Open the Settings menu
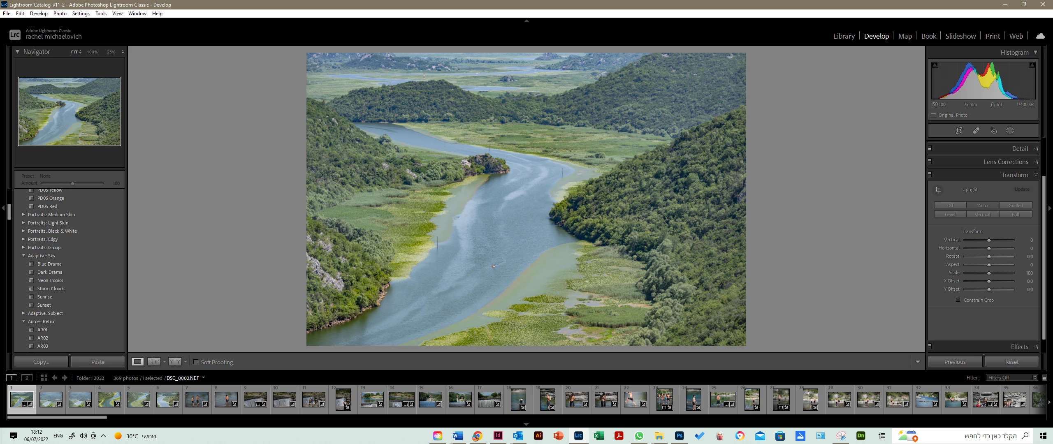Screen dimensions: 1053x444 81,13
